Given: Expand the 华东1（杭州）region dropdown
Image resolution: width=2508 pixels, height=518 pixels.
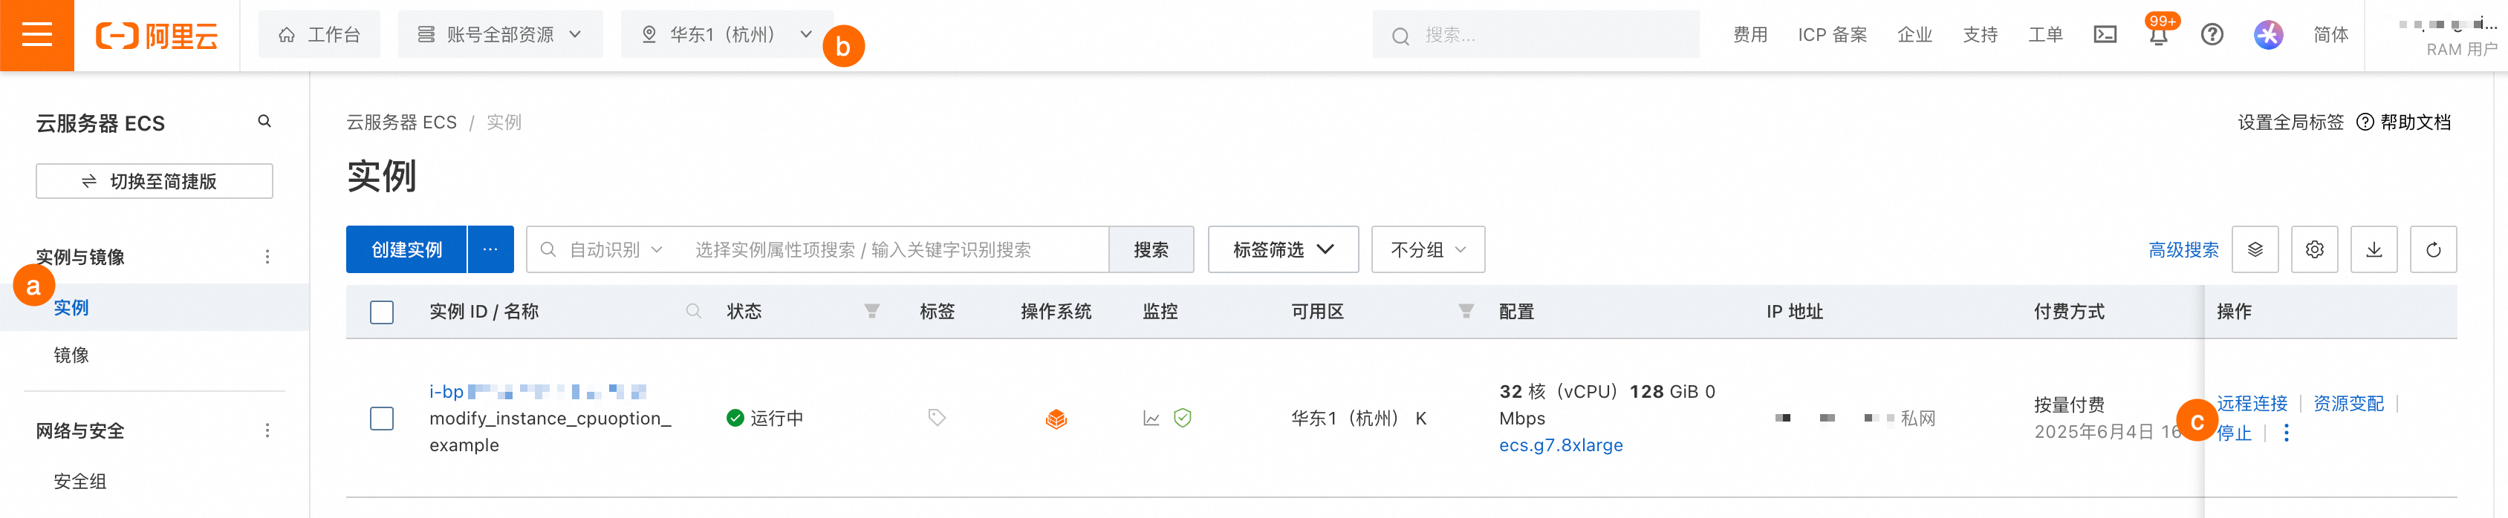Looking at the screenshot, I should click(x=727, y=35).
